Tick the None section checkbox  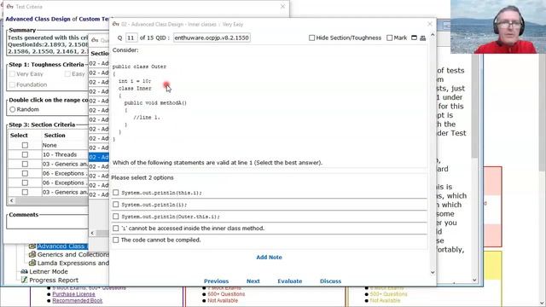[x=25, y=145]
